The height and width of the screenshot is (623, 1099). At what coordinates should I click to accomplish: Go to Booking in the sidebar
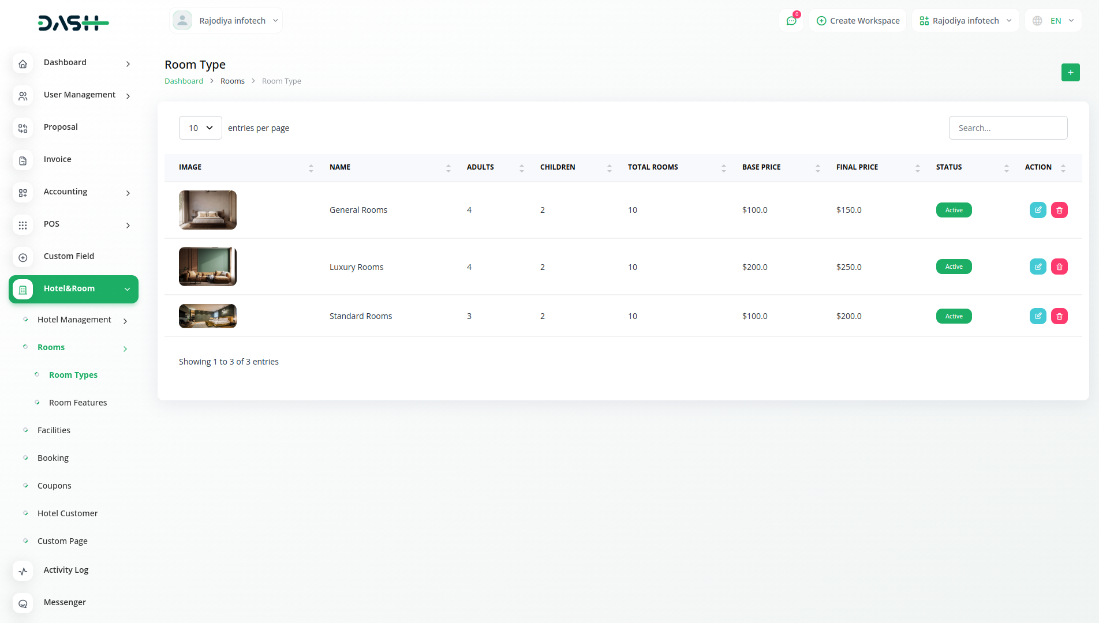(53, 458)
